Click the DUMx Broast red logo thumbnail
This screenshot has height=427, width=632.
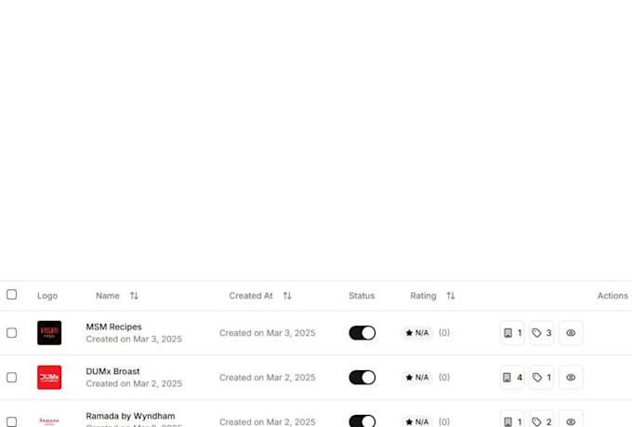tap(49, 378)
